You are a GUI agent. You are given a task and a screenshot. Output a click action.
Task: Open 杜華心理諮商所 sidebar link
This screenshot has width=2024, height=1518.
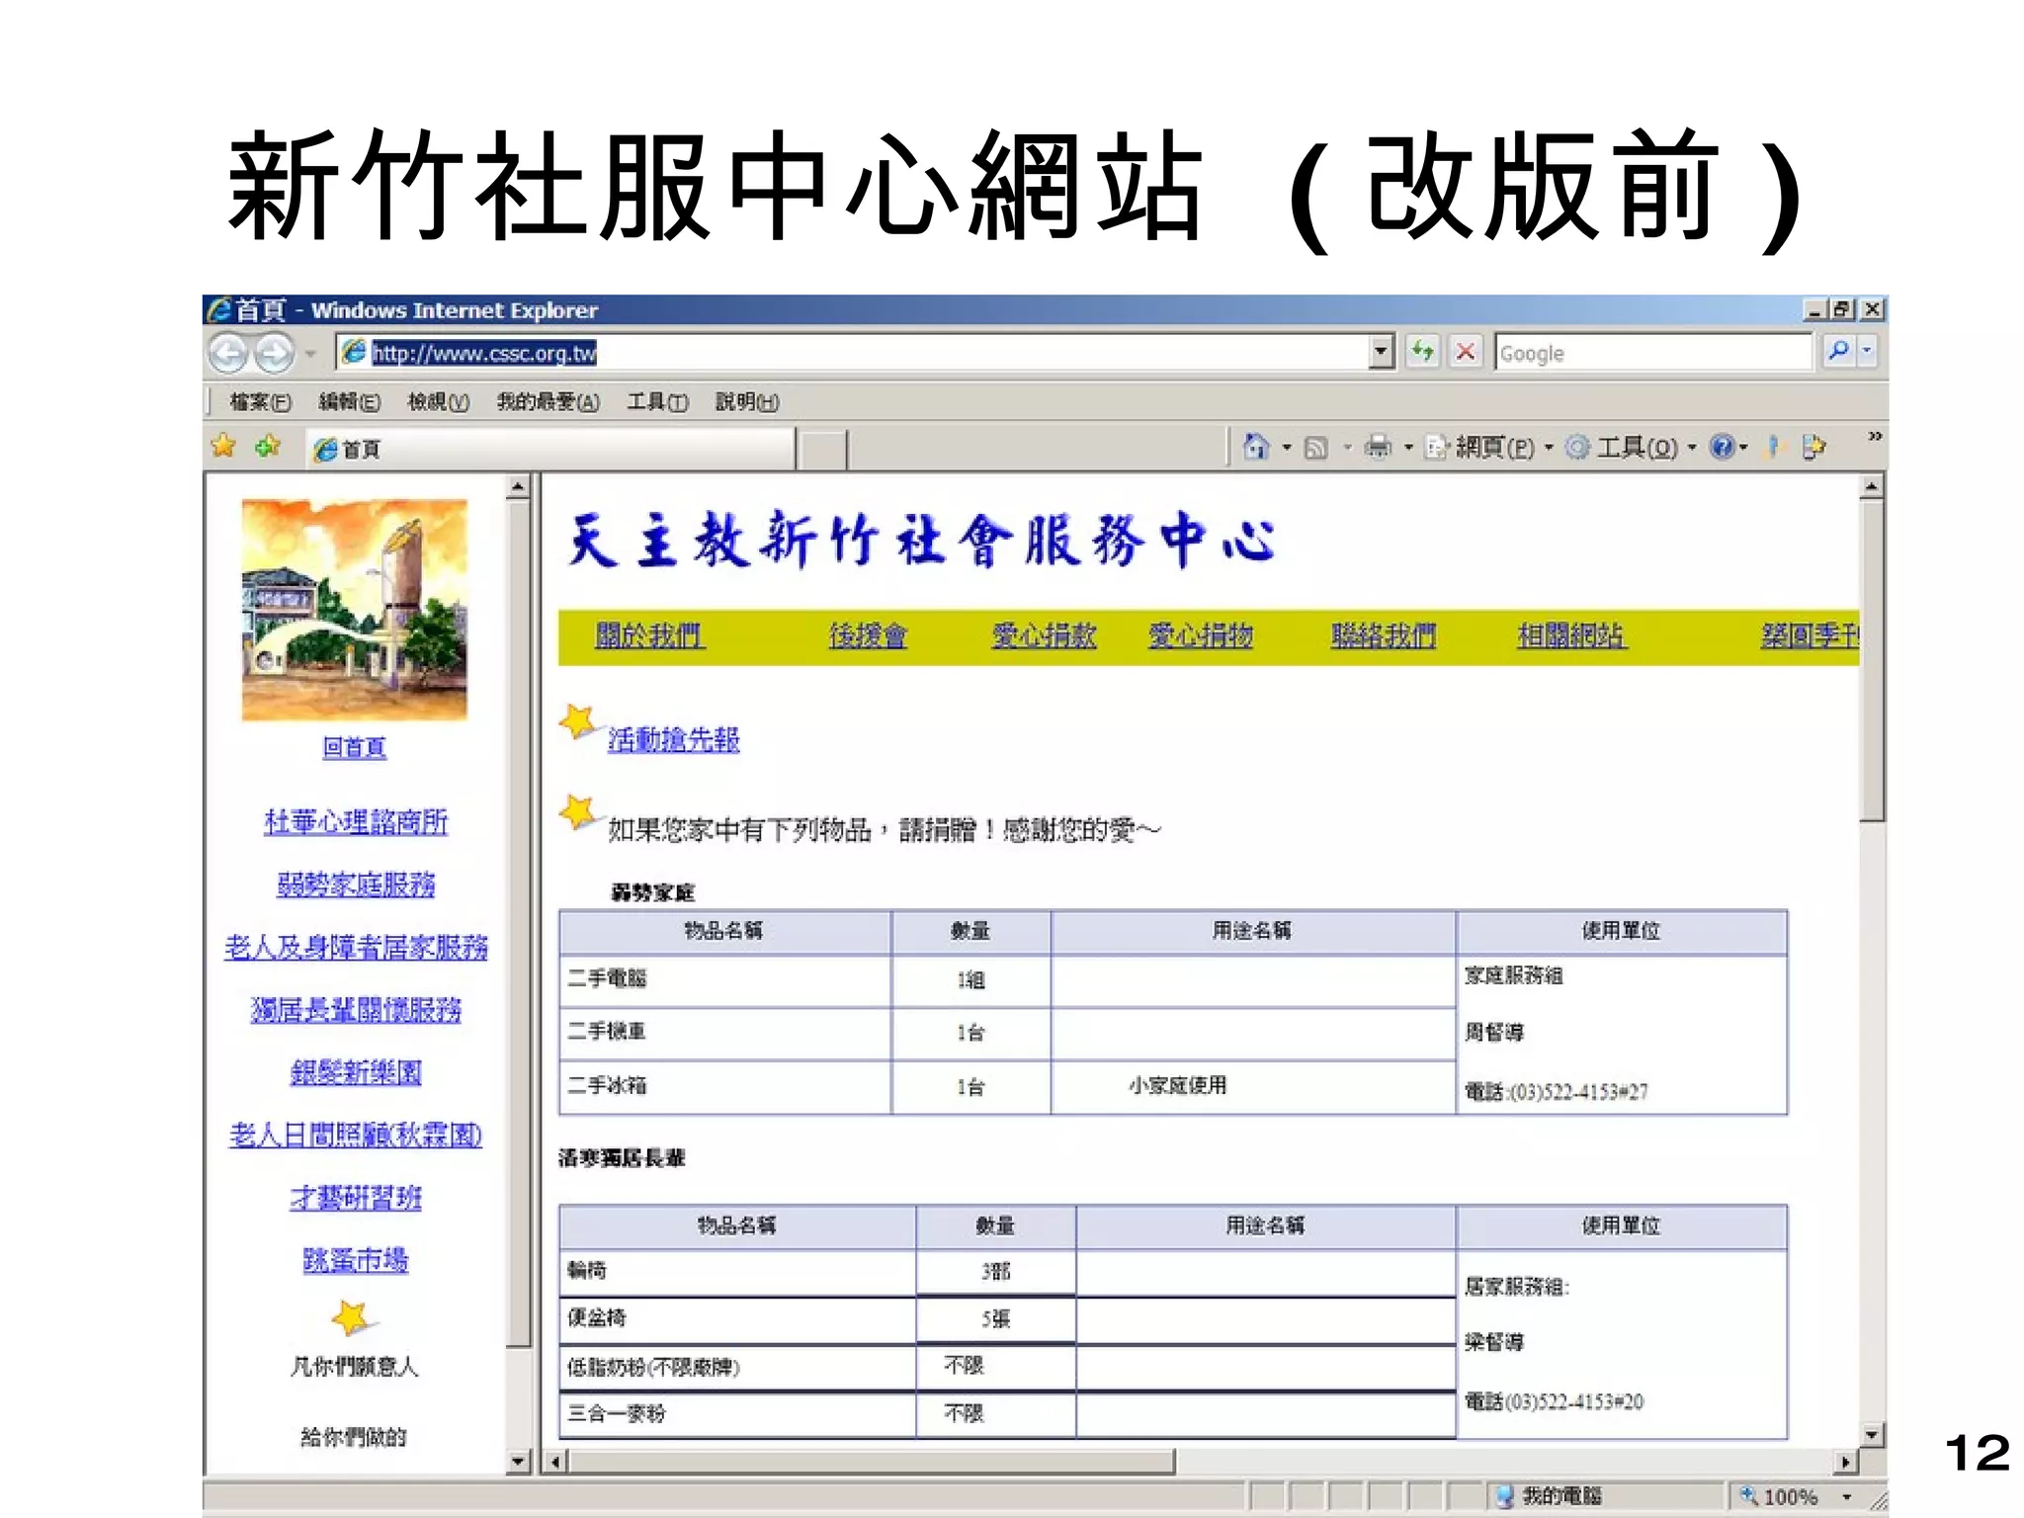point(356,822)
